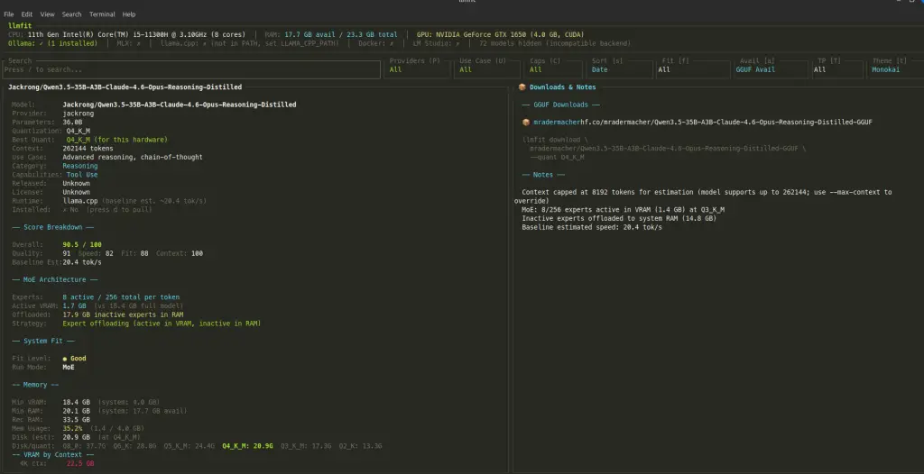Screen dimensions: 924x474
Task: Open the File menu
Action: point(9,14)
